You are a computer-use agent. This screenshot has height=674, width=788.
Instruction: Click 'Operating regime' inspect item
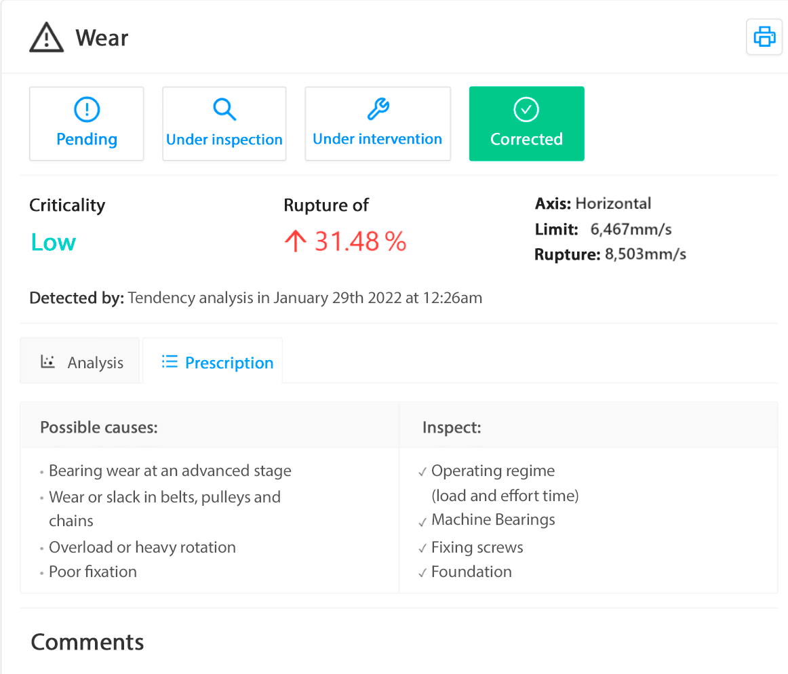pyautogui.click(x=493, y=471)
